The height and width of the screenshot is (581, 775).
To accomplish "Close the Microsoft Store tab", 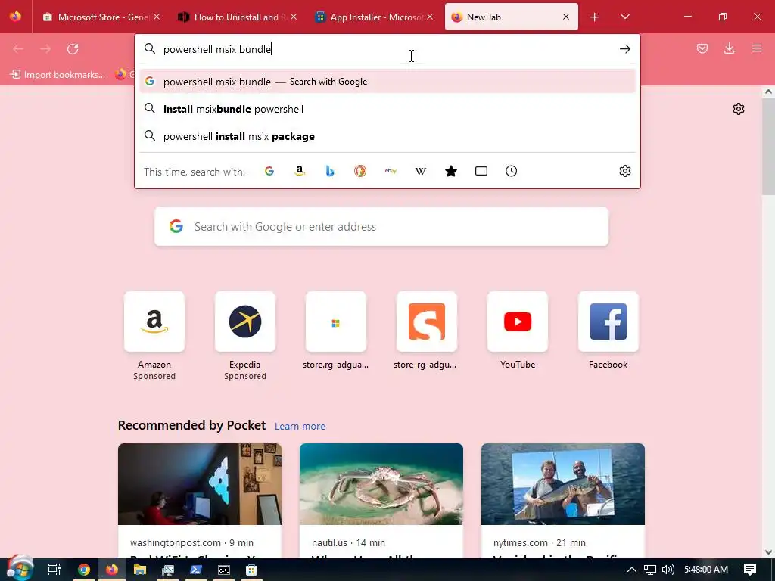I will pyautogui.click(x=157, y=17).
